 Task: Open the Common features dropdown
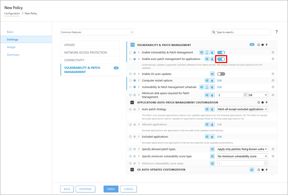click(97, 32)
